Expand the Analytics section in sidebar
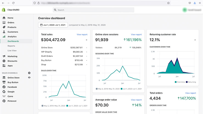203x114 pixels. pos(12,37)
